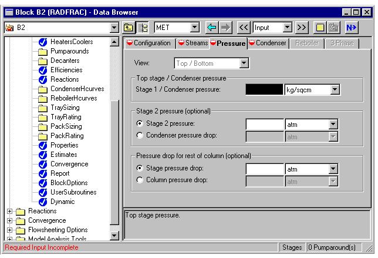Open the View Top / Bottom dropdown
Image resolution: width=378 pixels, height=258 pixels.
click(x=244, y=63)
